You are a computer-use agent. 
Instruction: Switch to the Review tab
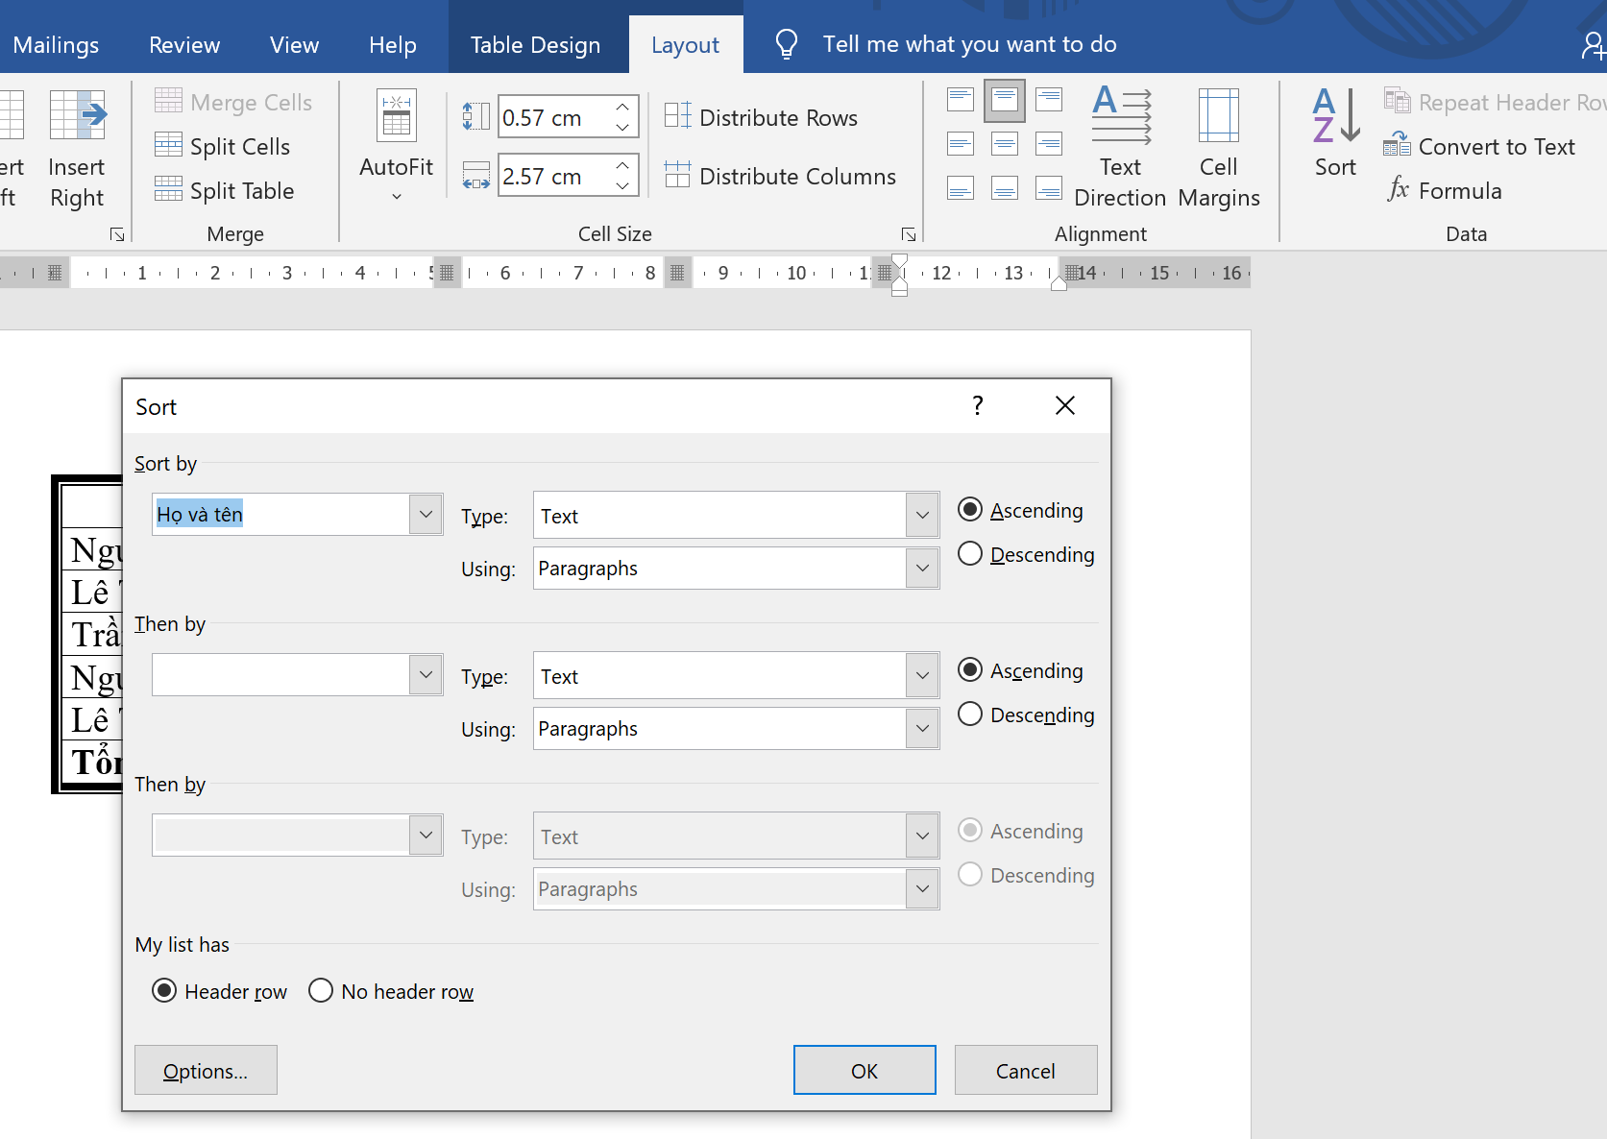pos(184,45)
